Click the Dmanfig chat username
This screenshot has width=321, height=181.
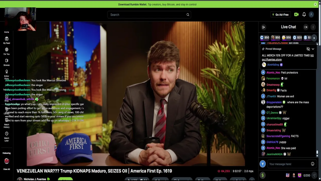pos(271,90)
